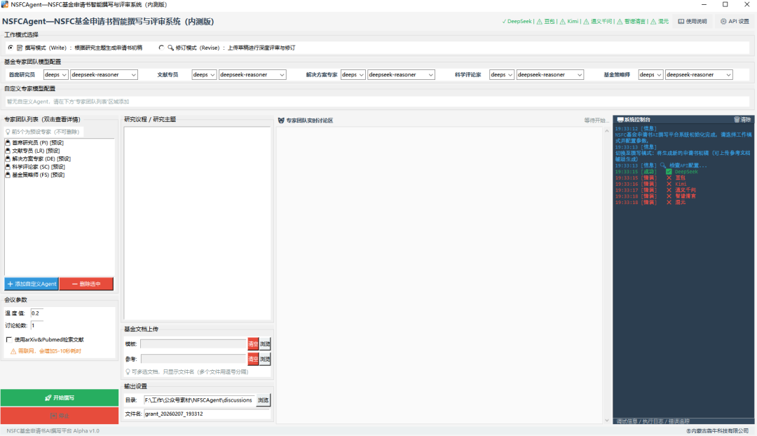Click discussion area scrollbar down arrow
This screenshot has width=757, height=436.
tap(607, 421)
